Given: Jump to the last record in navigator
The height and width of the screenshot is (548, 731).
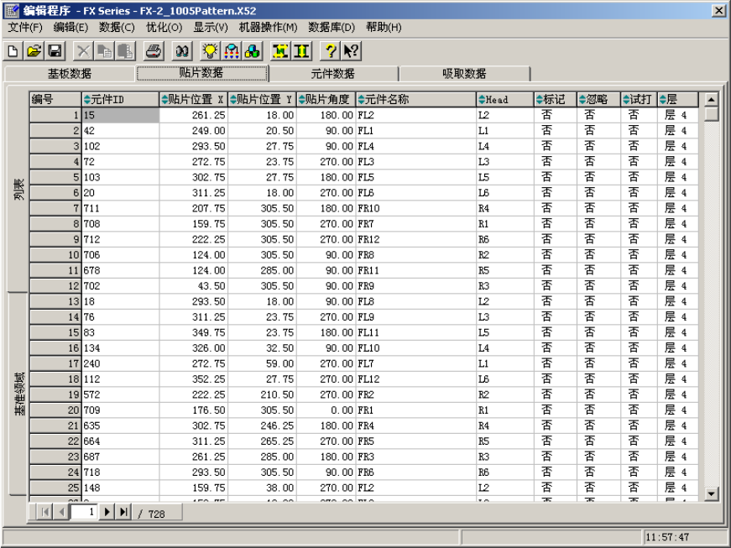Looking at the screenshot, I should (124, 512).
